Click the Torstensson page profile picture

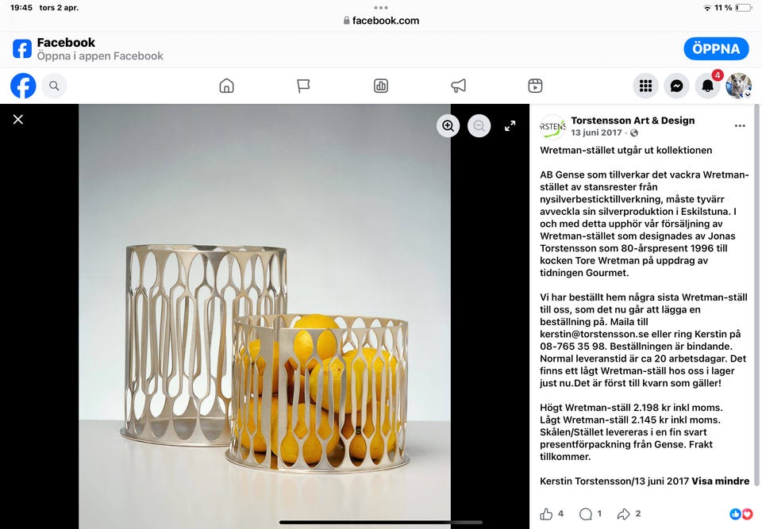point(552,127)
